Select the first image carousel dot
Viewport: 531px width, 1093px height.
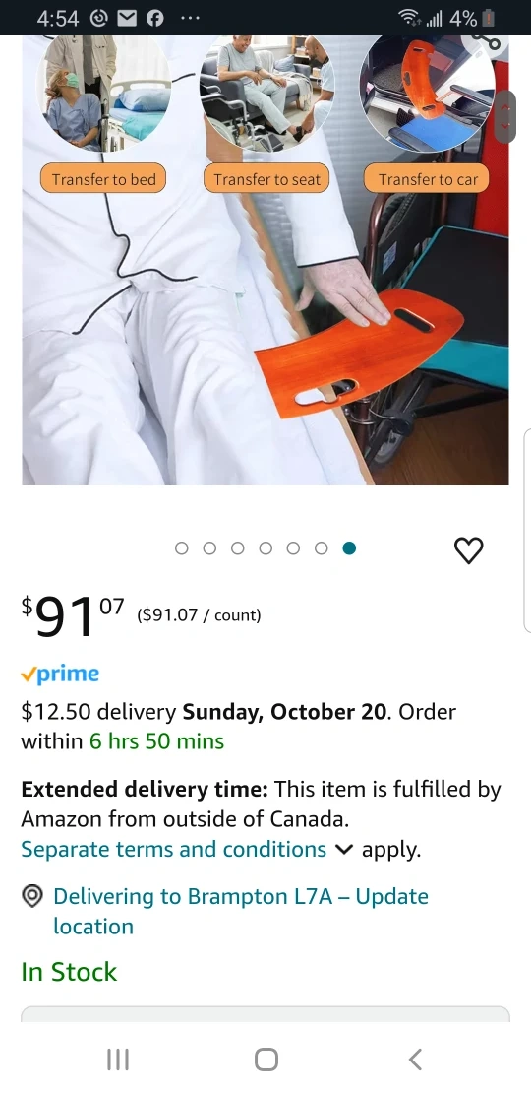[182, 548]
